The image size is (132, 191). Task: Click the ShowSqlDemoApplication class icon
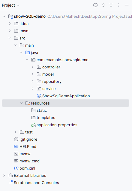(39, 96)
